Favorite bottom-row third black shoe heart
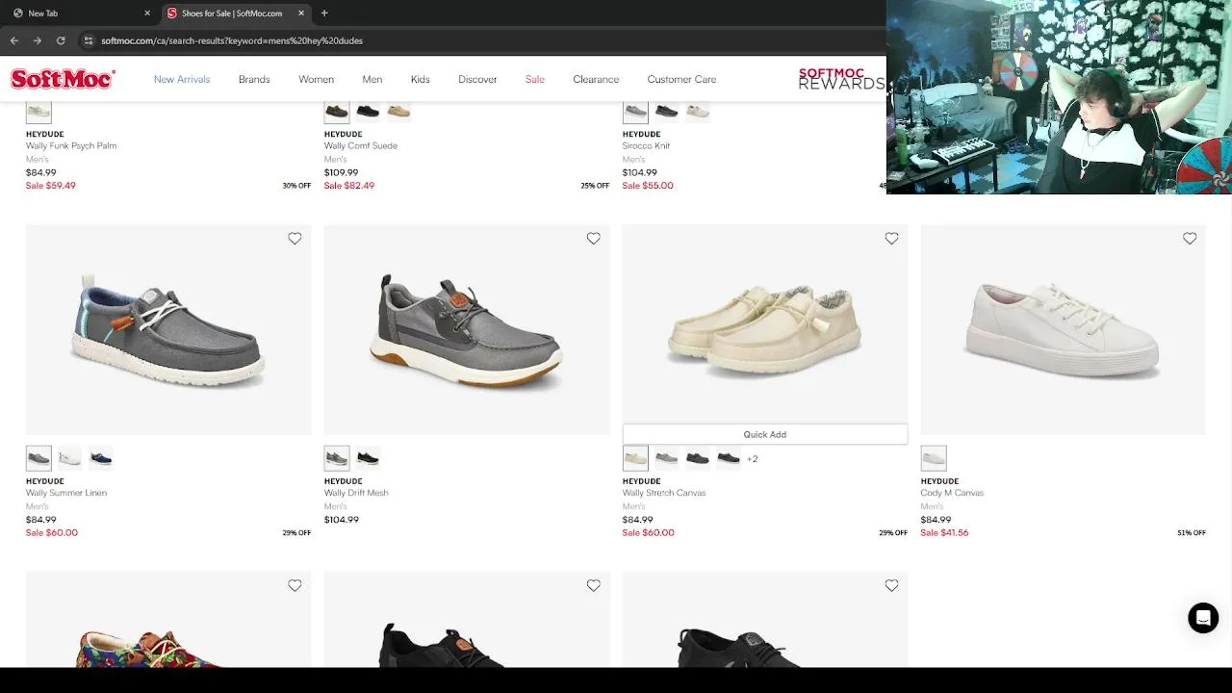 [x=891, y=585]
